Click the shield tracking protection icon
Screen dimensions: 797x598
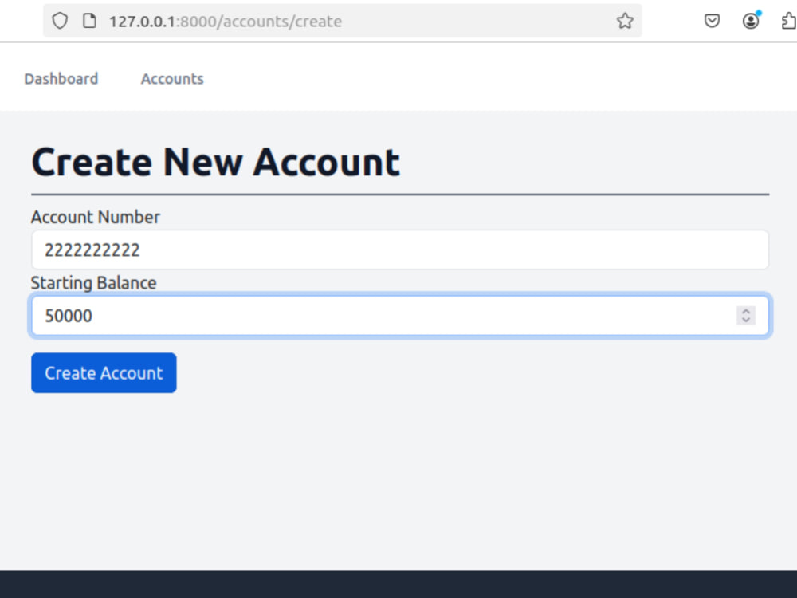60,21
